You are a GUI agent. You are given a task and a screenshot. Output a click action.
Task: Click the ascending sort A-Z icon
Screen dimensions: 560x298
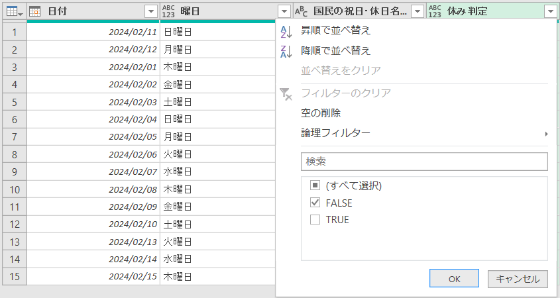coord(286,30)
